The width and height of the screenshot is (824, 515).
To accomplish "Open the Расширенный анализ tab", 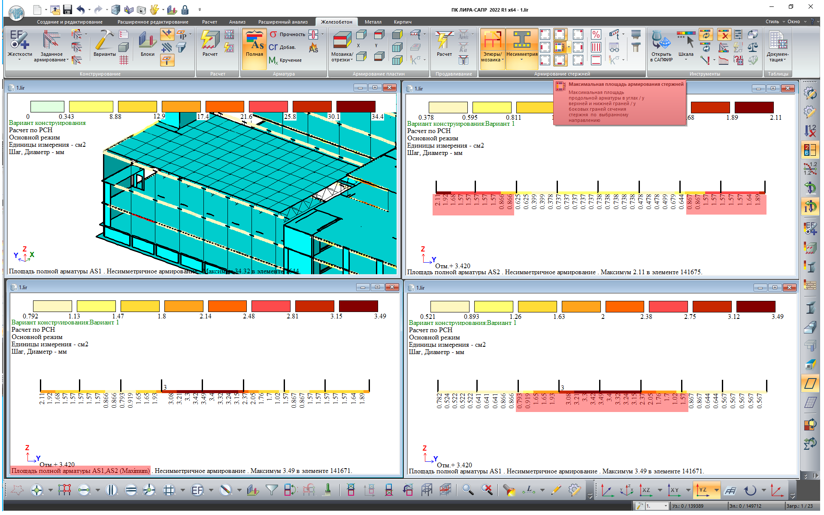I will [x=282, y=22].
